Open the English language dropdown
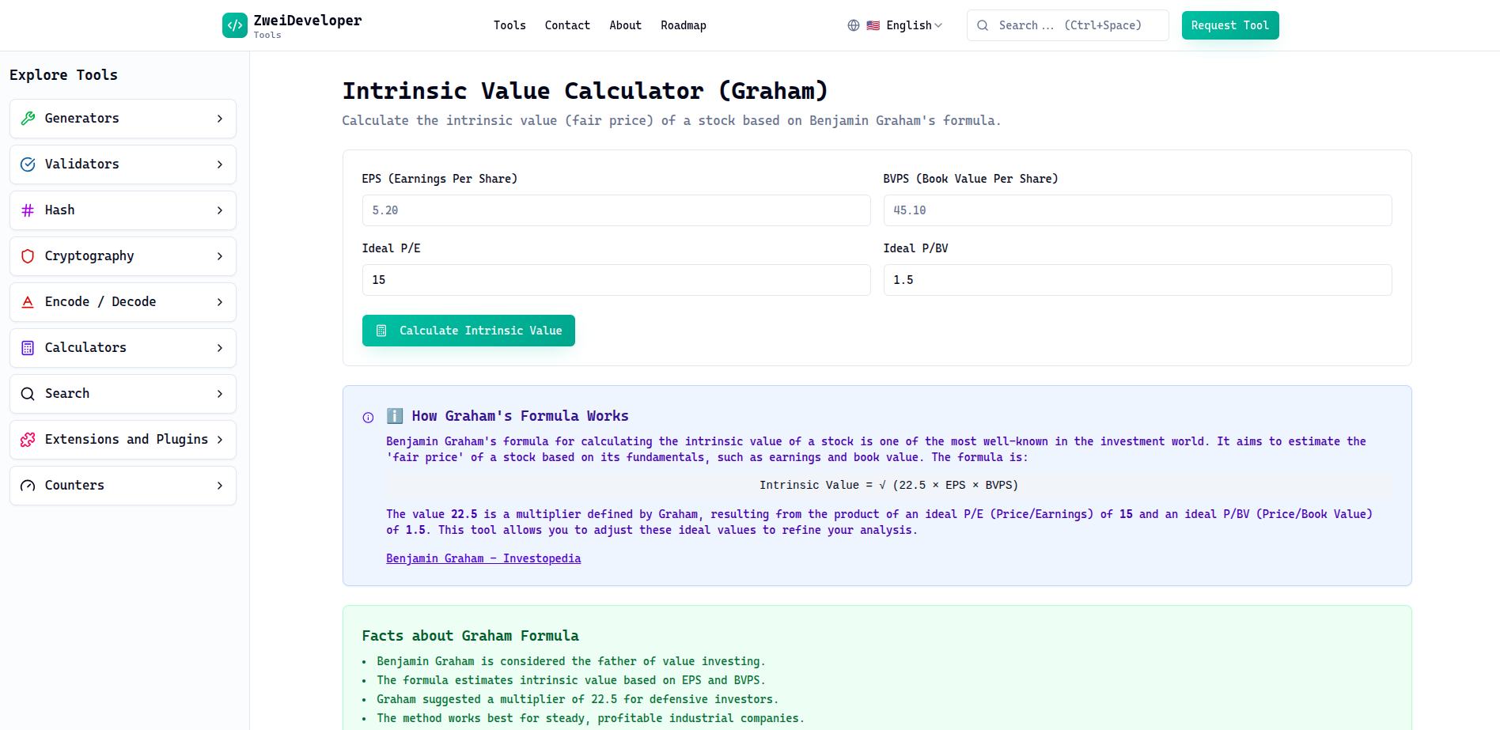1500x730 pixels. pyautogui.click(x=908, y=25)
